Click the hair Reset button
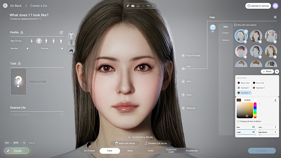Image resolution: width=281 pixels, height=158 pixels. [267, 71]
